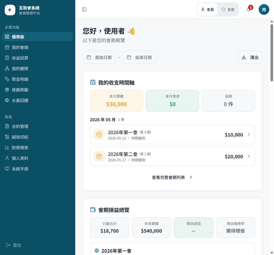Toggle the sidebar collapse icon
This screenshot has height=255, width=274.
[84, 9]
